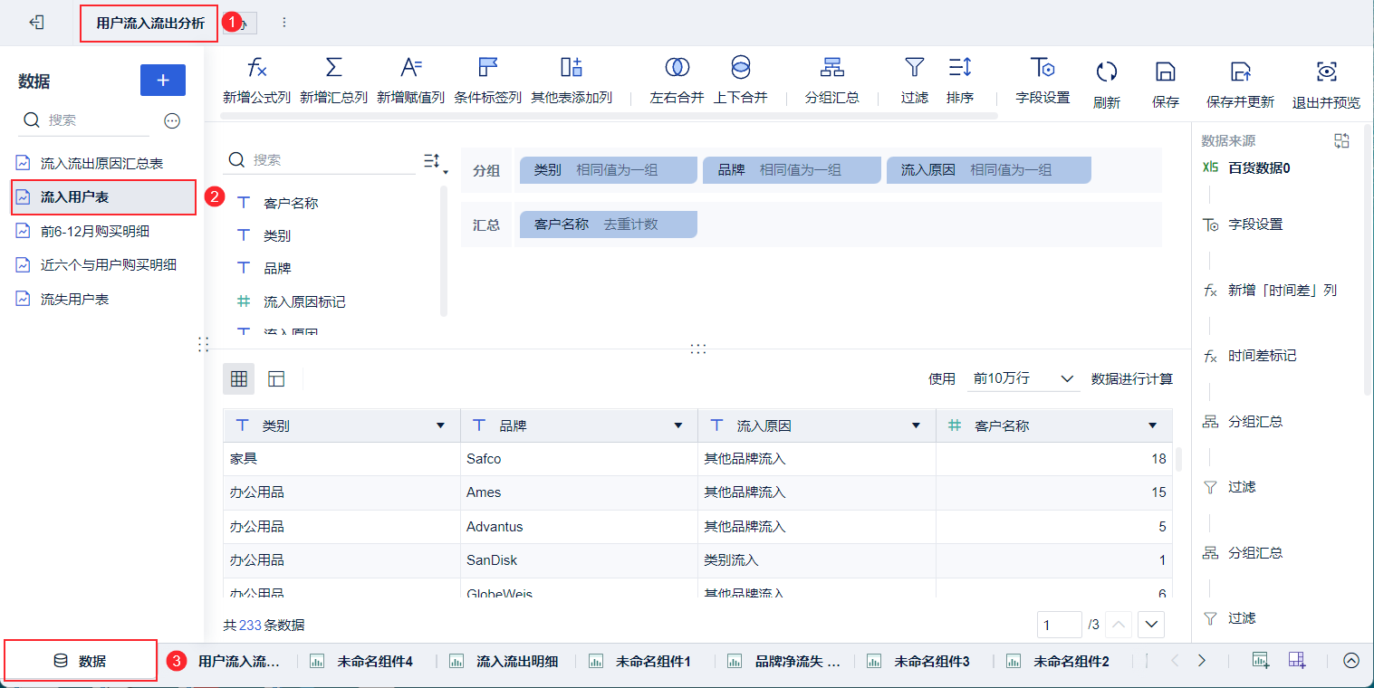Open the 流入原因 column header dropdown
1374x688 pixels.
(916, 425)
